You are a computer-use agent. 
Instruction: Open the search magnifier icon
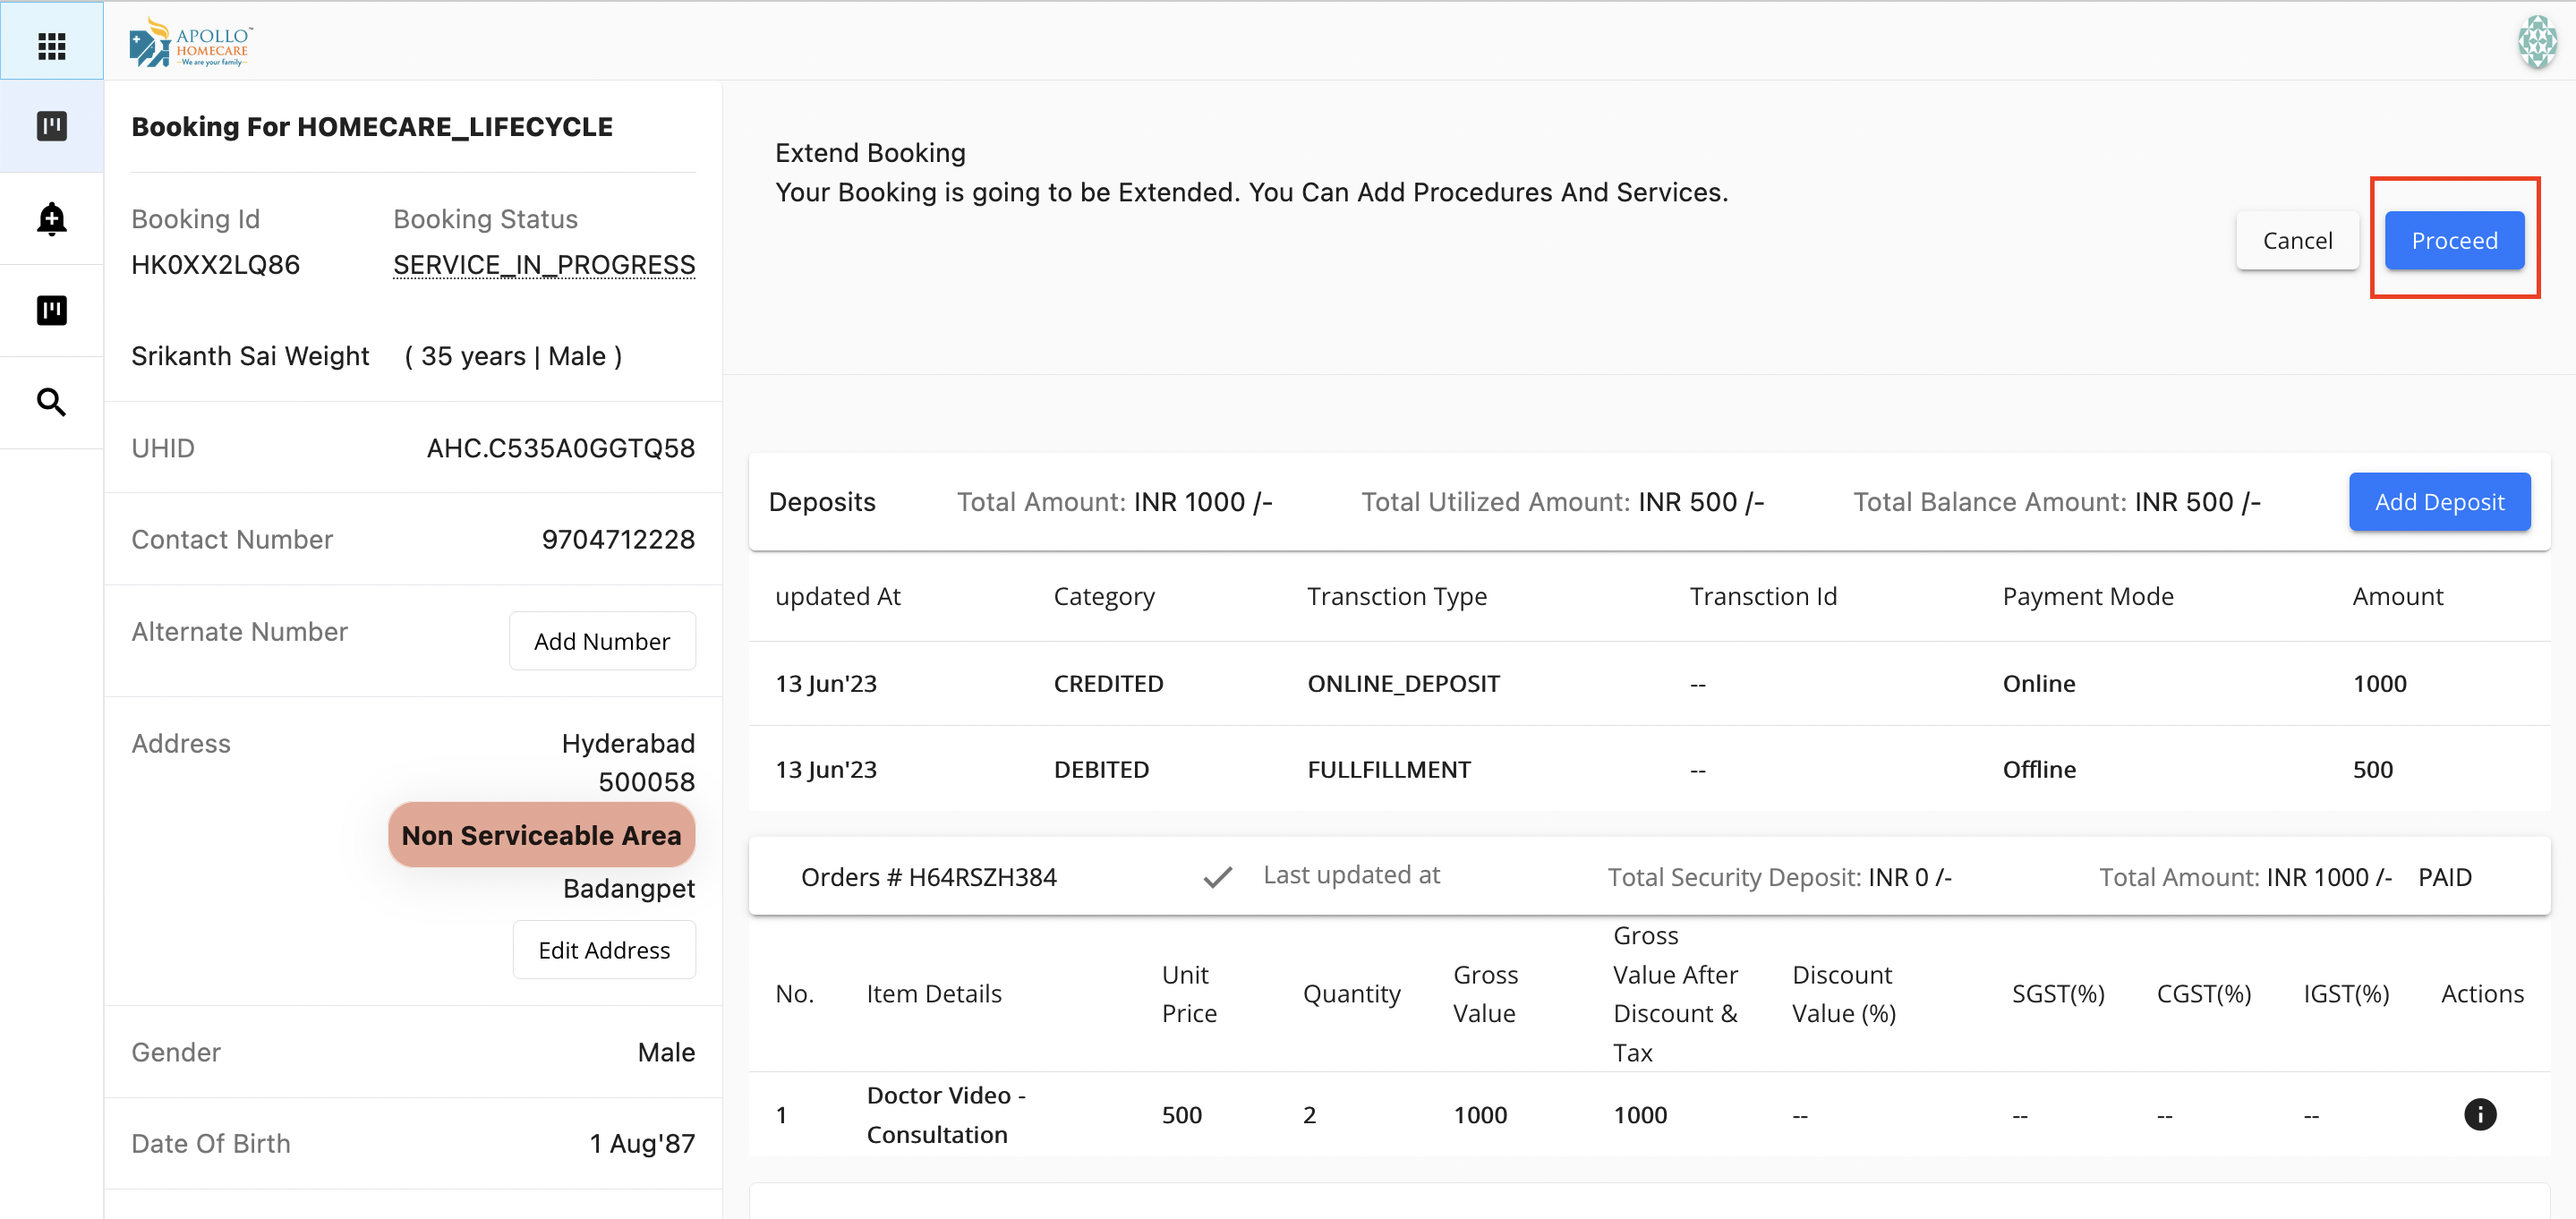tap(51, 402)
